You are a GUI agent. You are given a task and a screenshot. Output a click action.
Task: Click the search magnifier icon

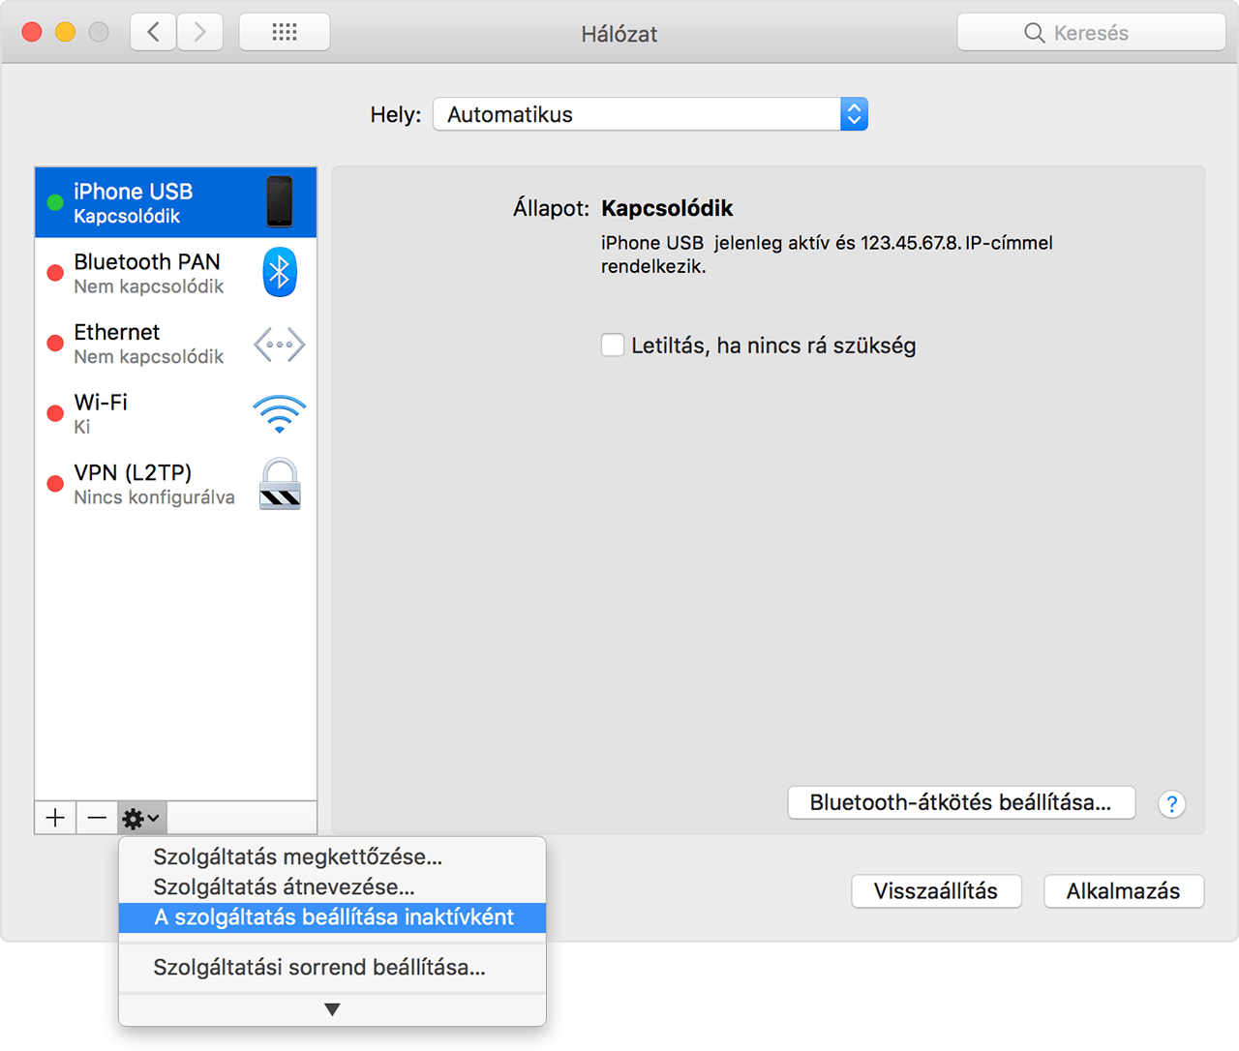coord(1034,33)
